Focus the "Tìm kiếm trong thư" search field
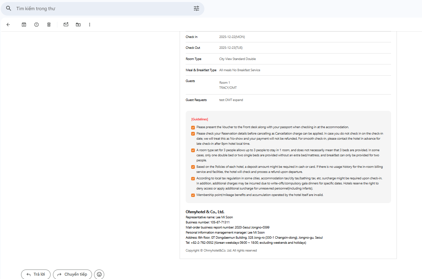 pos(102,8)
